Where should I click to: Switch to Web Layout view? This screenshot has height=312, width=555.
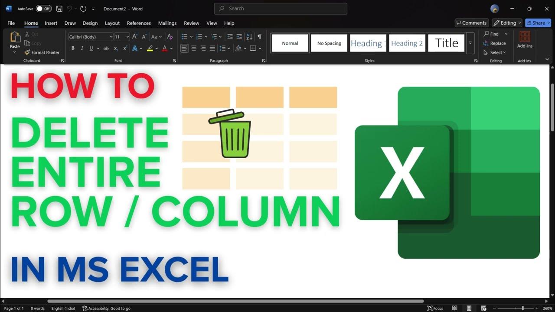(484, 308)
